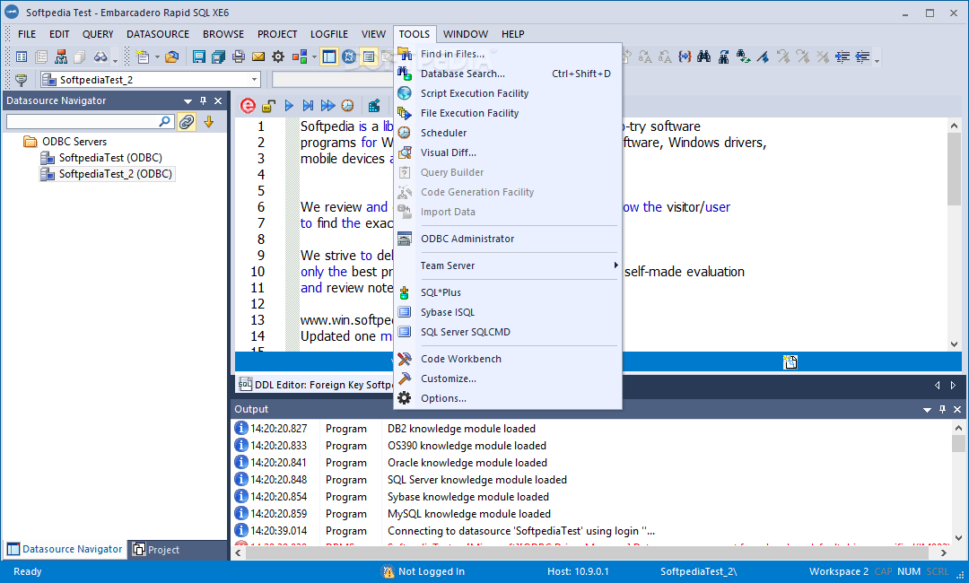Click the orange down arrow in navigator

pyautogui.click(x=209, y=122)
